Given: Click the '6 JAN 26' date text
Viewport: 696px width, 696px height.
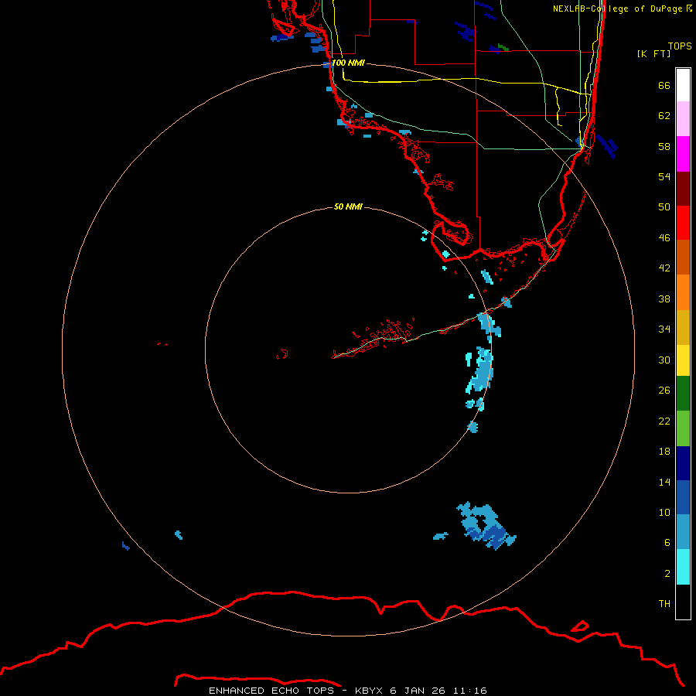Looking at the screenshot, I should [x=418, y=691].
